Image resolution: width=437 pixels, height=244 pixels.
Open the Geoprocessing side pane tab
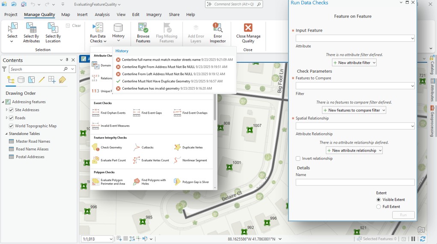432,121
